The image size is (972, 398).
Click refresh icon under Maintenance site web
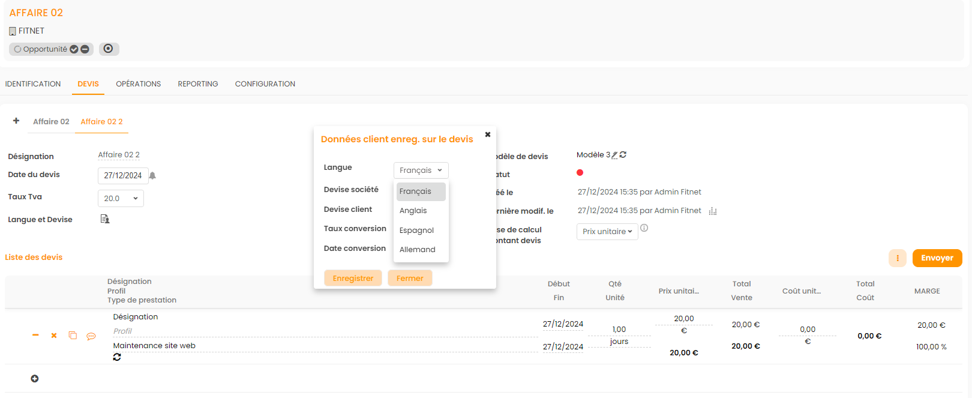[x=117, y=357]
